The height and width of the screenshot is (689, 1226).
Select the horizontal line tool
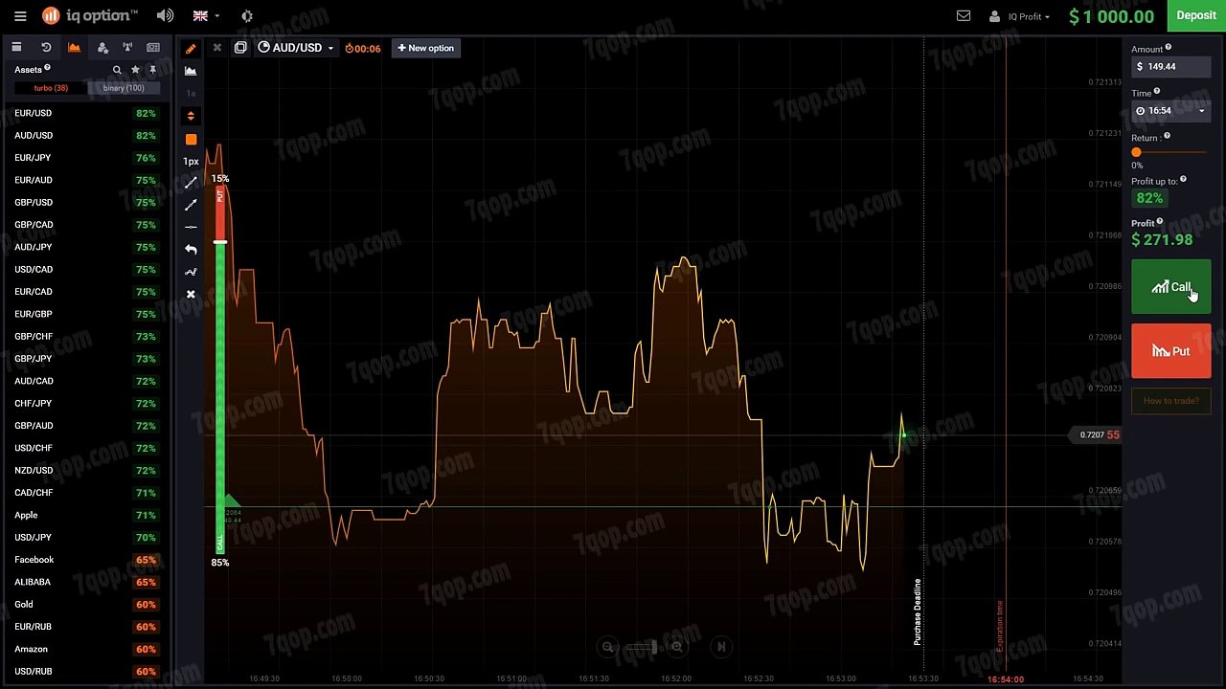pos(191,227)
